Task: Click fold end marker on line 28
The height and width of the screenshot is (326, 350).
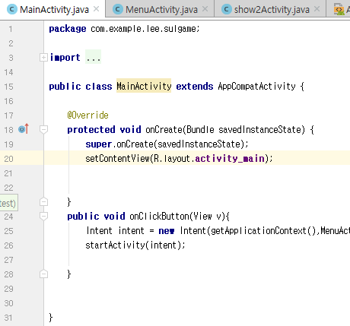Action: click(x=43, y=274)
